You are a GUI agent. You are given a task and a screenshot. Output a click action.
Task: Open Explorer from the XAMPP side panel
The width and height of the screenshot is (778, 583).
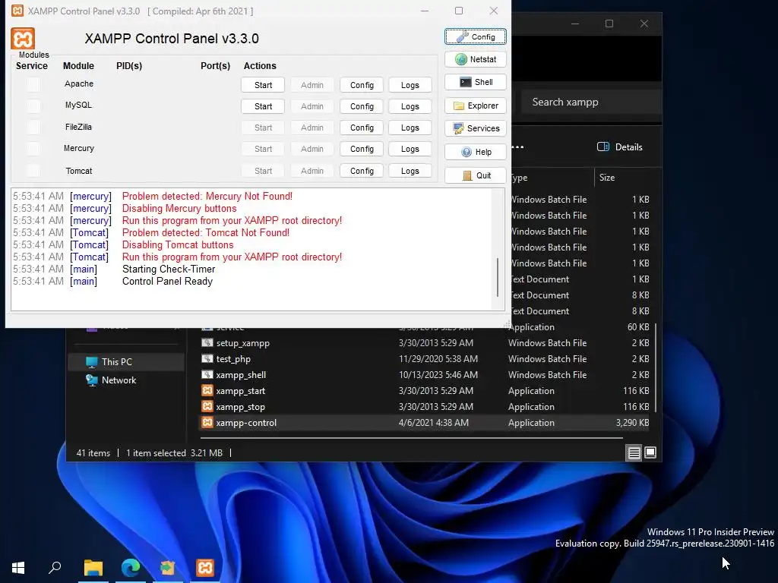coord(475,106)
